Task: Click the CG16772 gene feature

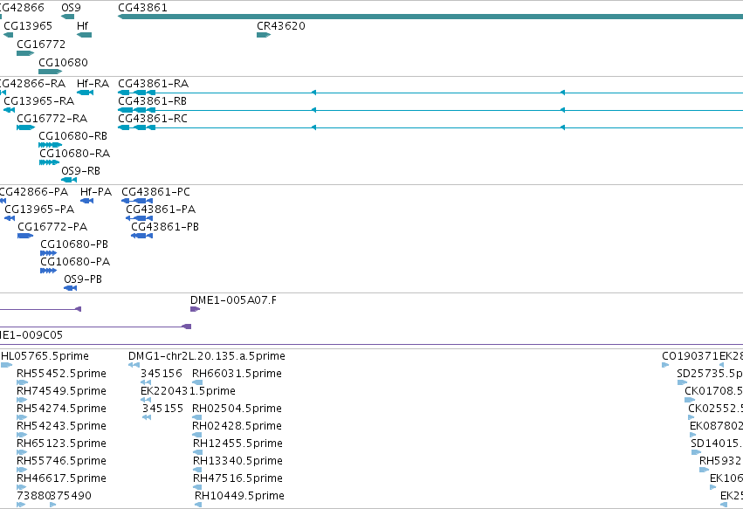Action: pos(25,53)
